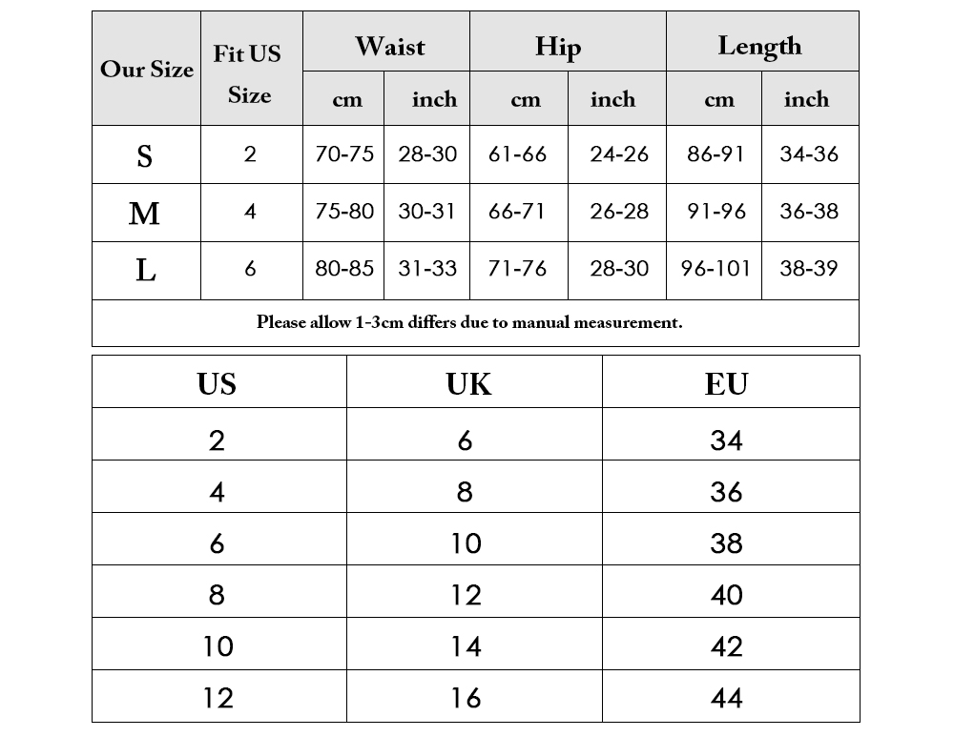Click waist value 70-75 cm
Image resolution: width=954 pixels, height=737 pixels.
click(343, 155)
